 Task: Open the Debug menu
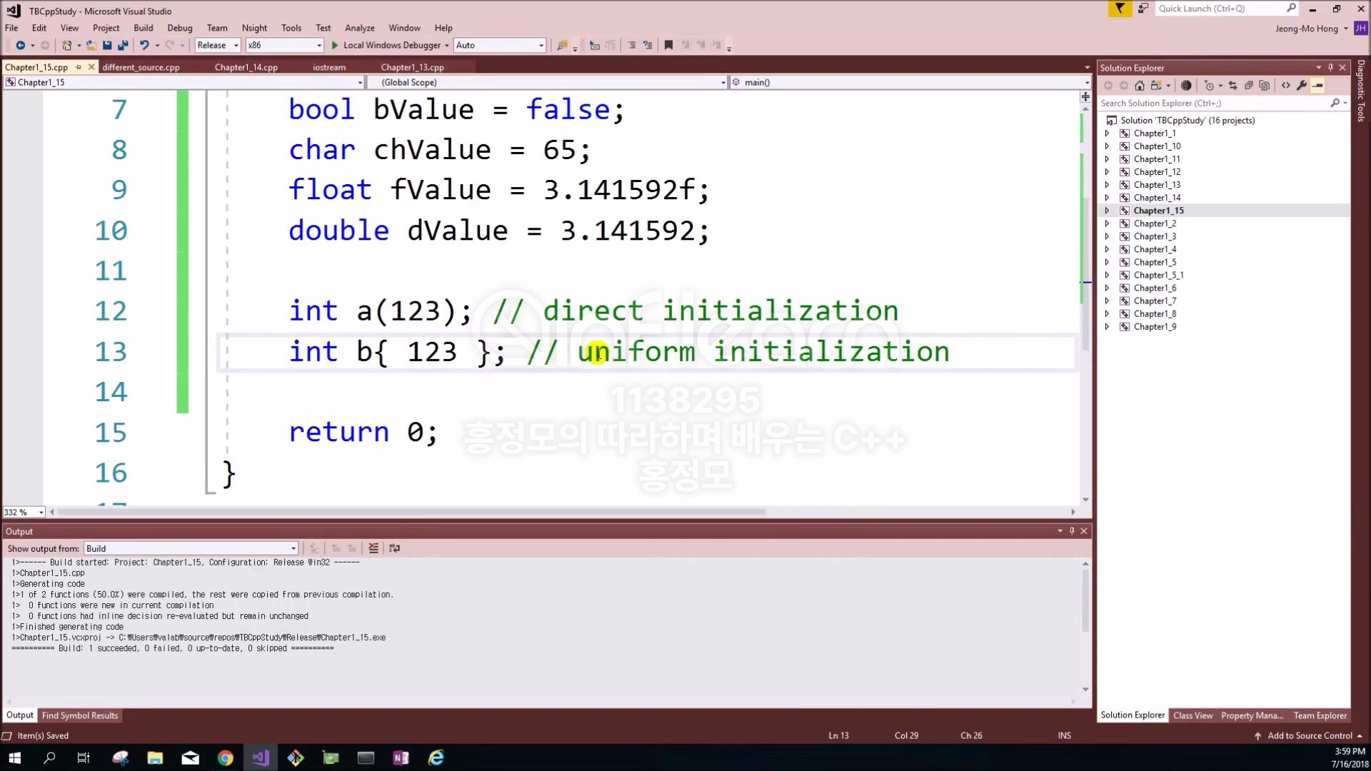tap(179, 28)
